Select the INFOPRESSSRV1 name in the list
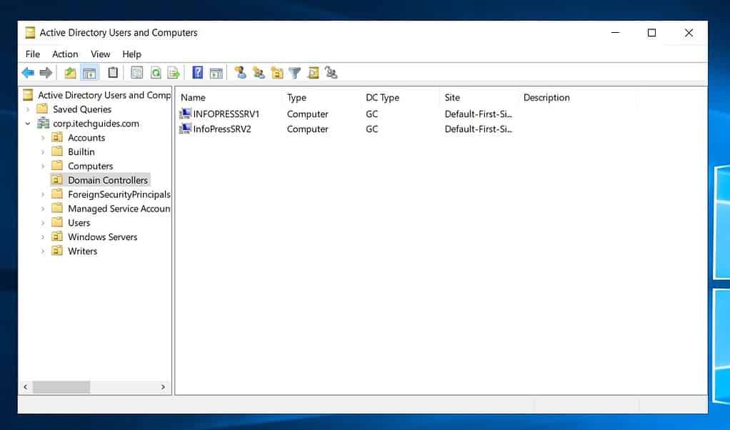The width and height of the screenshot is (730, 430). (226, 114)
